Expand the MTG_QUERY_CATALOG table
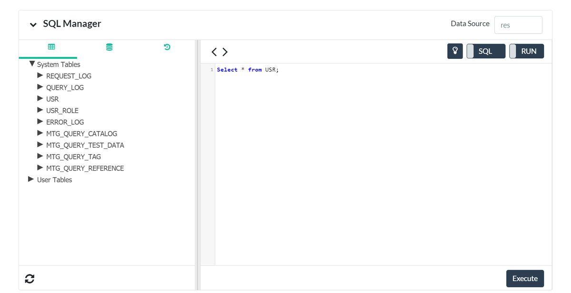This screenshot has height=293, width=571. click(40, 133)
